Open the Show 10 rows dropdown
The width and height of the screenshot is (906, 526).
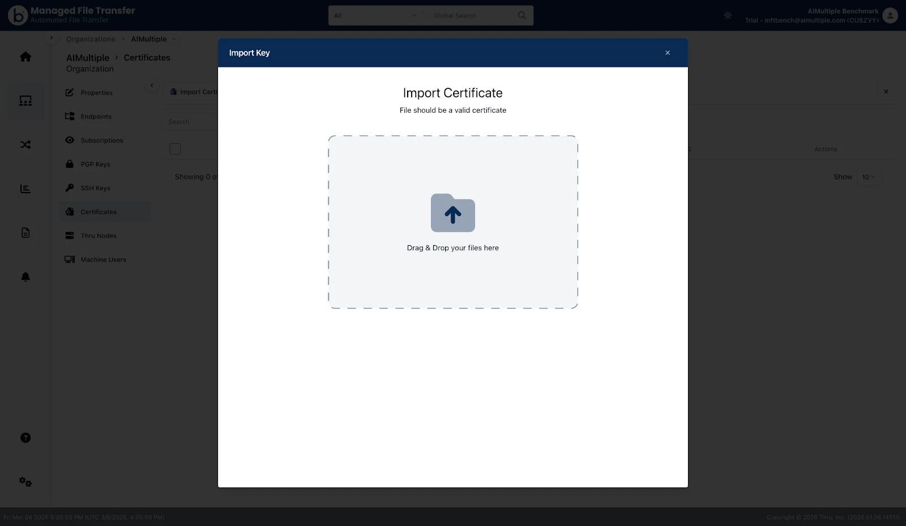click(x=869, y=177)
